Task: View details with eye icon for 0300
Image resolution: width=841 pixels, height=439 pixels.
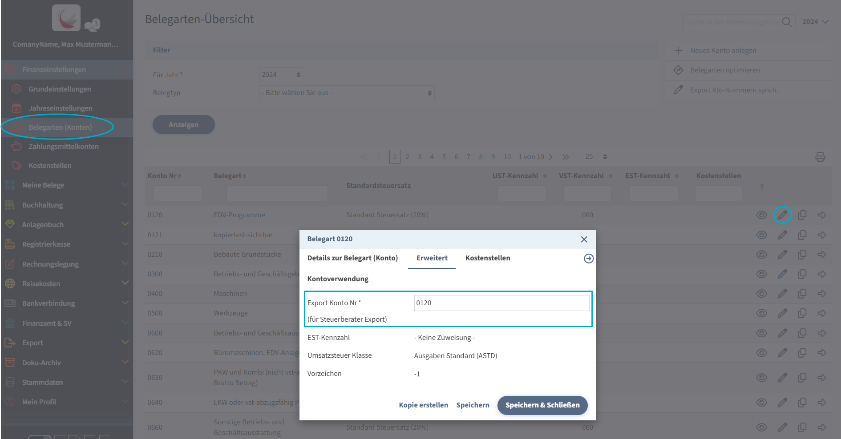Action: (x=761, y=274)
